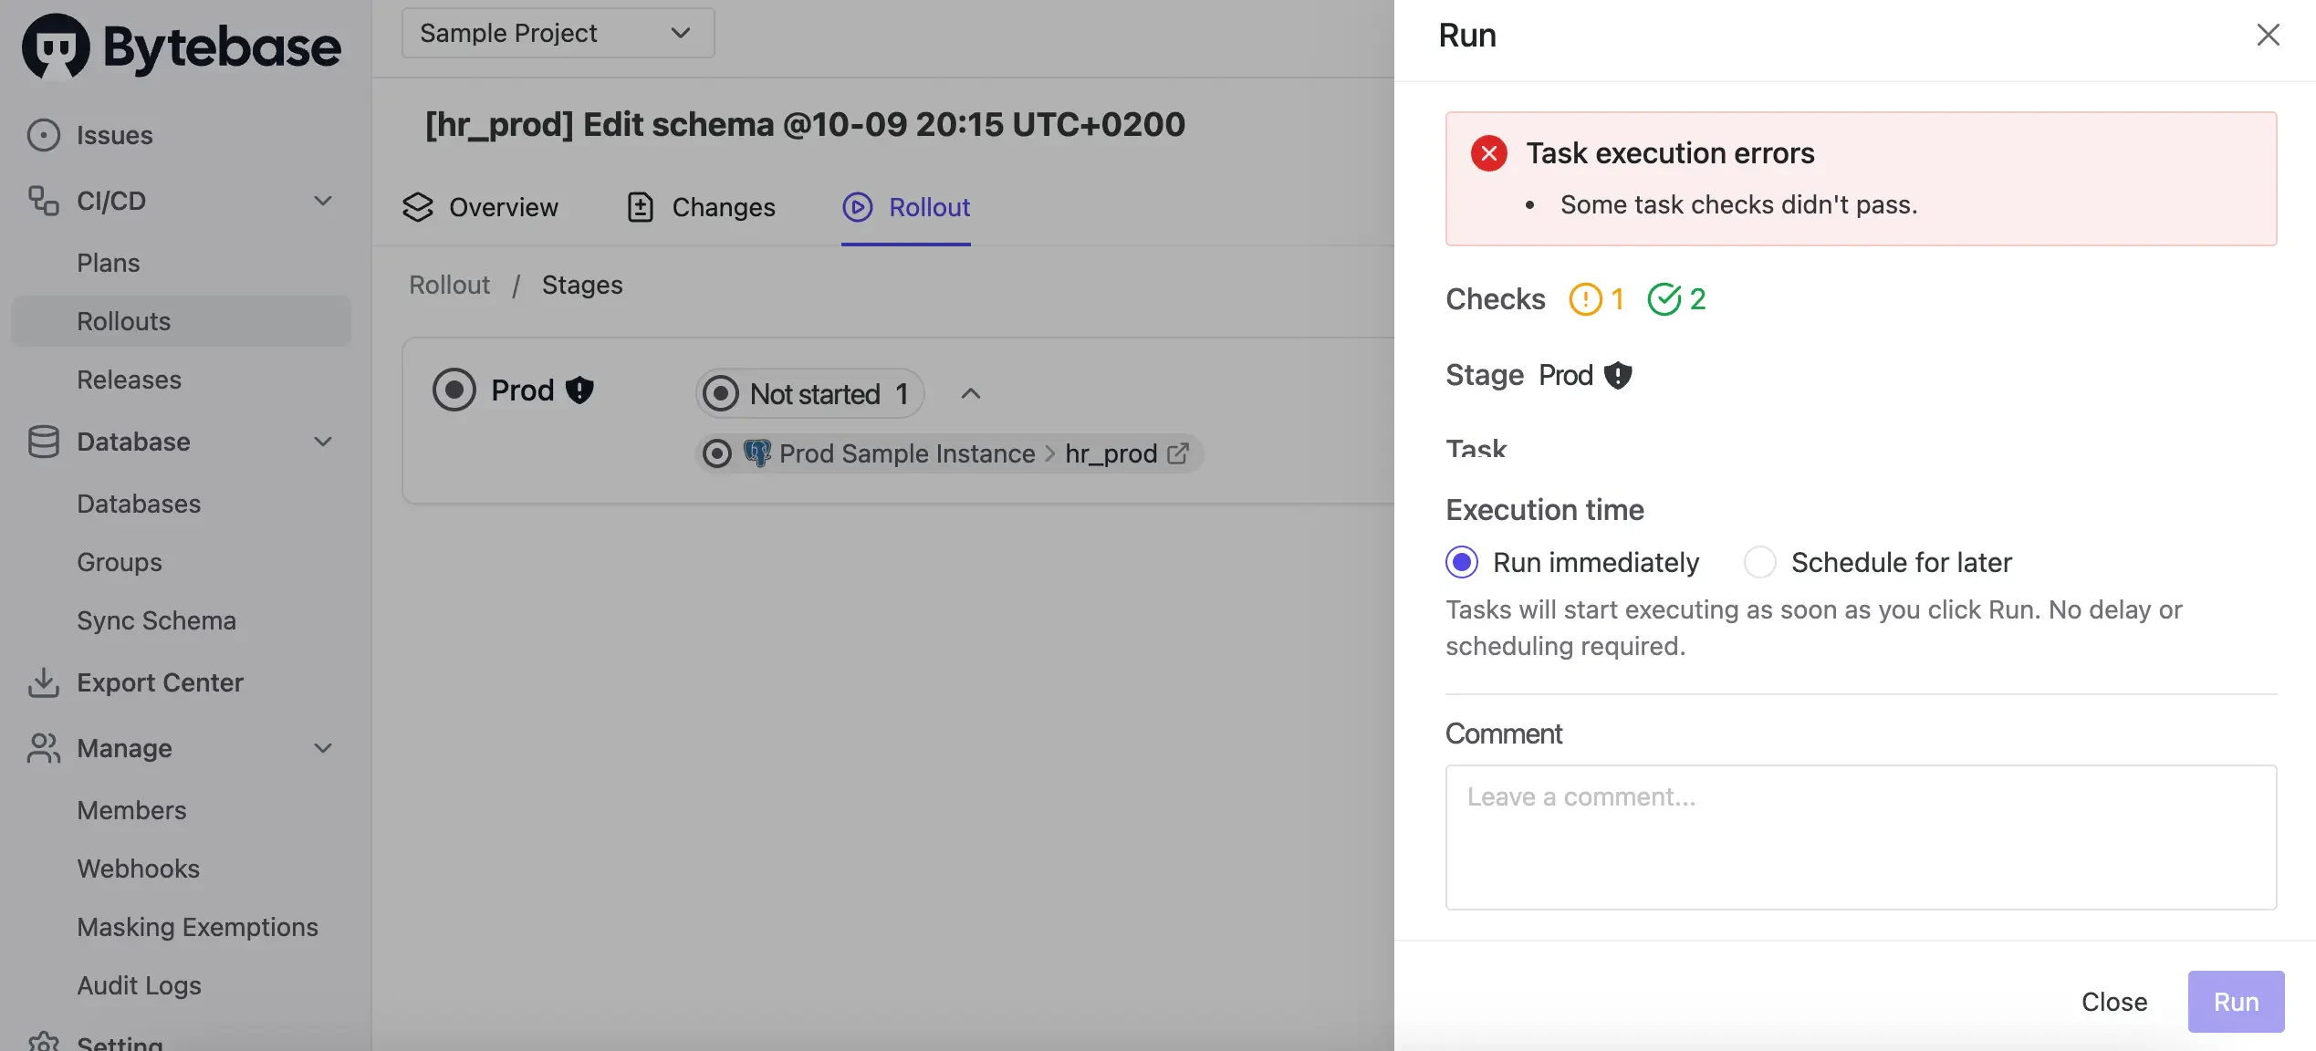Click the red error icon in alert

point(1489,153)
